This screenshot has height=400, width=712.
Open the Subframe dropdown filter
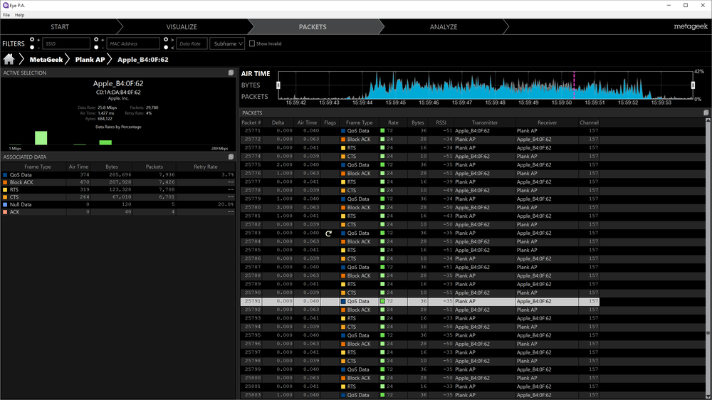[x=227, y=43]
